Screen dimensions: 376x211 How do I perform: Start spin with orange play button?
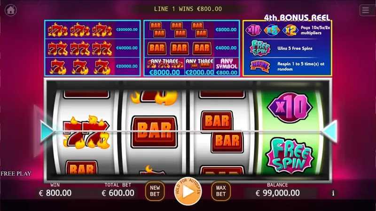tap(188, 191)
